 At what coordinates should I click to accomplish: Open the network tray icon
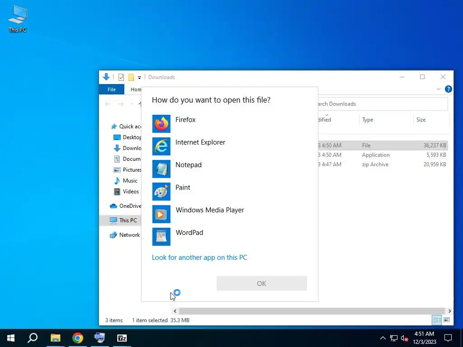(394, 338)
